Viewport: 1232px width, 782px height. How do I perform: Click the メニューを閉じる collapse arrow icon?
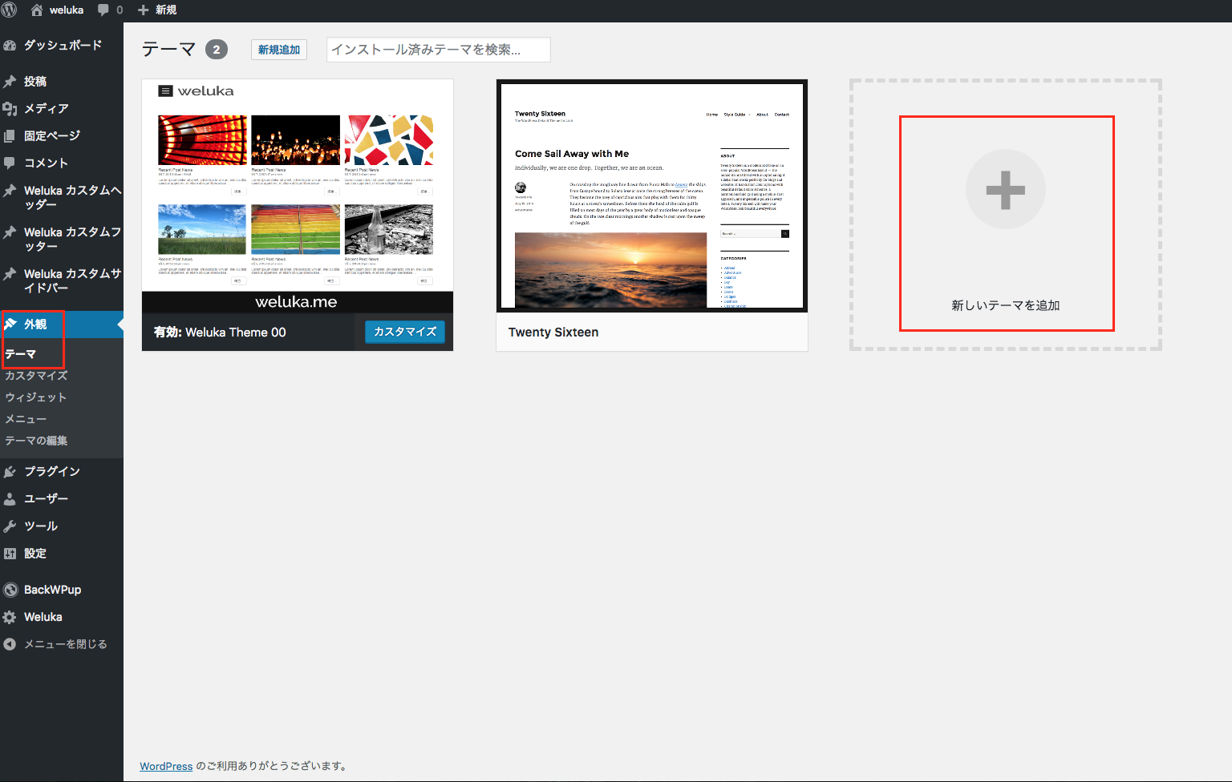[x=10, y=644]
